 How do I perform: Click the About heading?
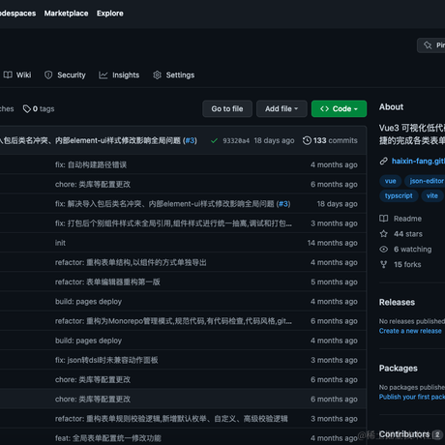click(391, 106)
